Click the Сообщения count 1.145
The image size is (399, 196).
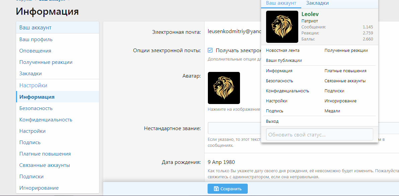[x=368, y=27]
